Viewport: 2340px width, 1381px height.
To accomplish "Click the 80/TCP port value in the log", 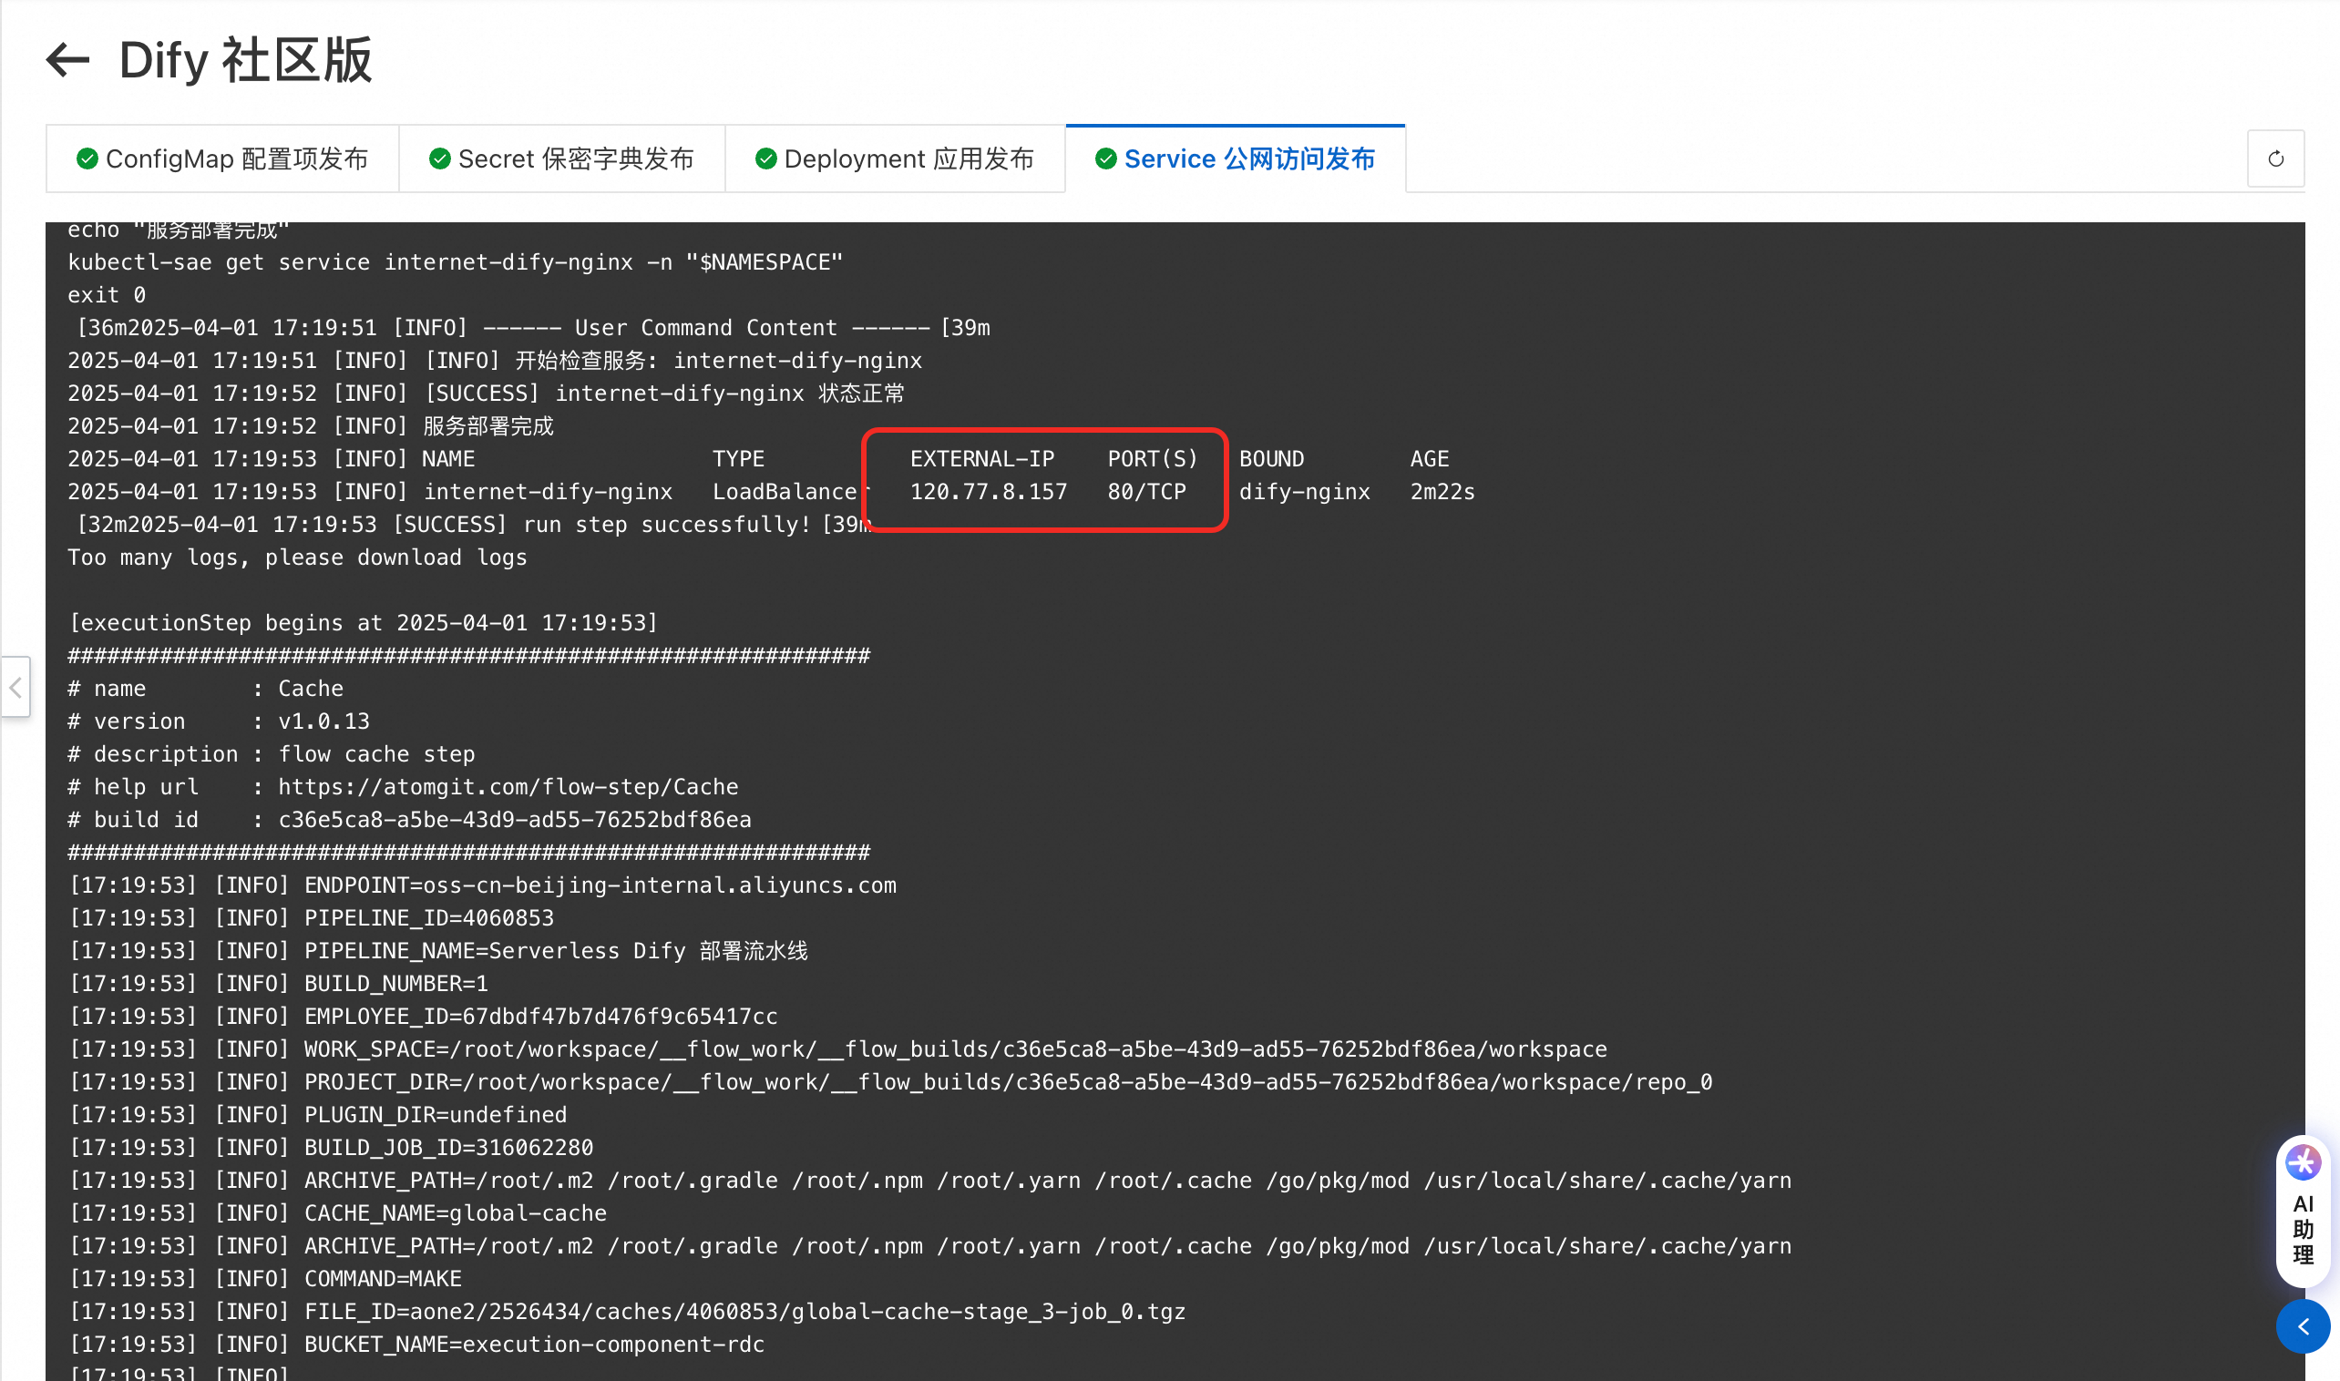I will (1146, 491).
